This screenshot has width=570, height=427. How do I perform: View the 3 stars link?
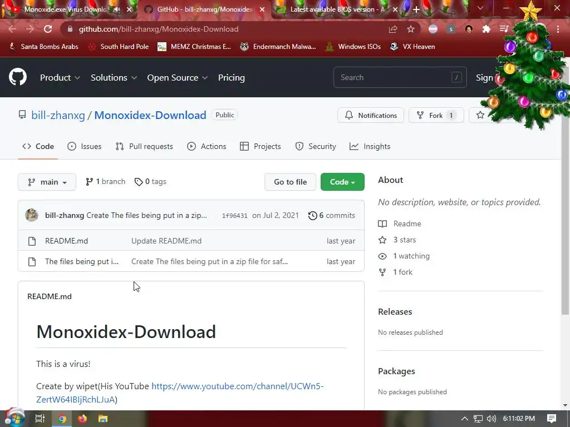click(397, 240)
